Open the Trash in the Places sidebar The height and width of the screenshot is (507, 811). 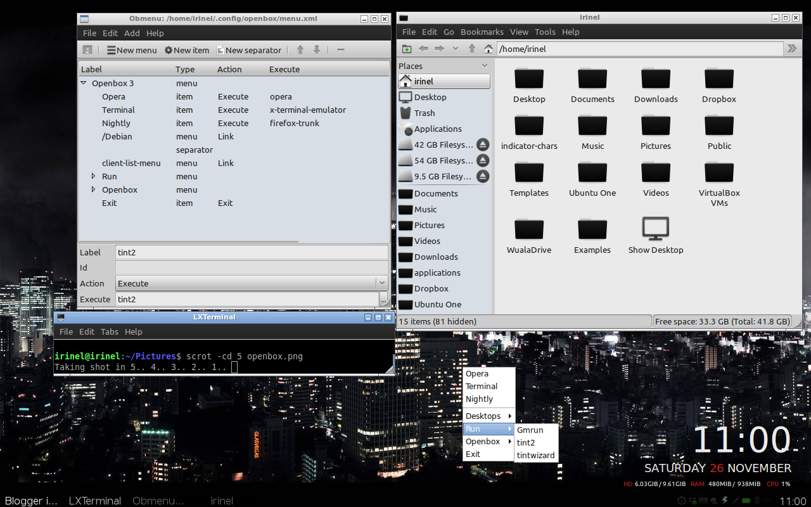pyautogui.click(x=423, y=113)
